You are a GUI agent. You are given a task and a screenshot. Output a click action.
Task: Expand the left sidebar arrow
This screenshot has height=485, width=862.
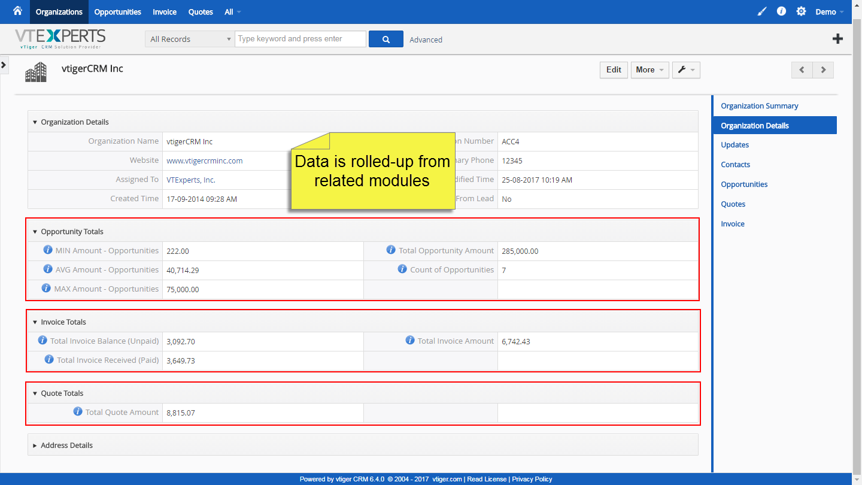point(4,64)
